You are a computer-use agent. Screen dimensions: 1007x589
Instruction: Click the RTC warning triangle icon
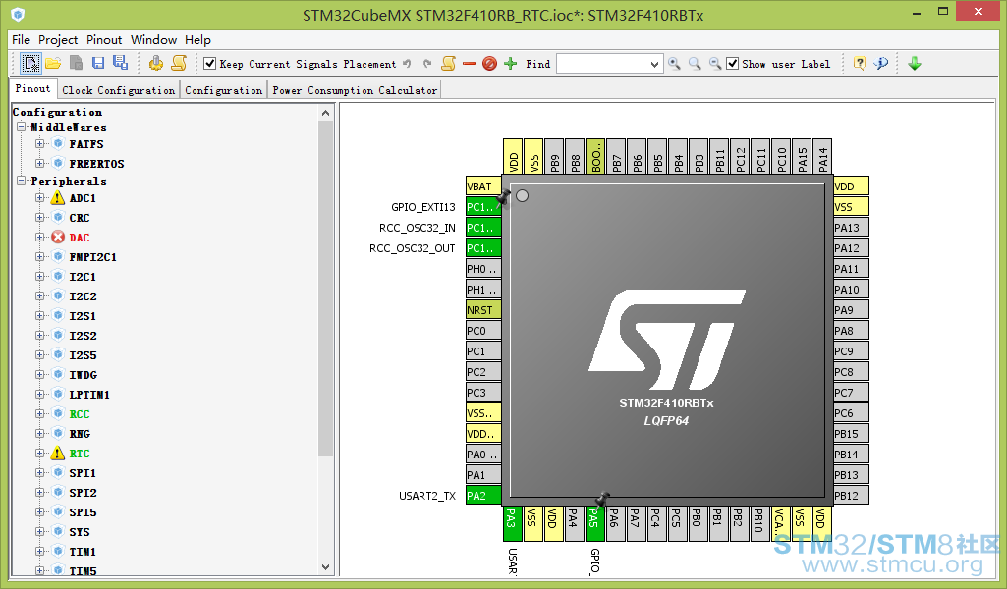58,453
